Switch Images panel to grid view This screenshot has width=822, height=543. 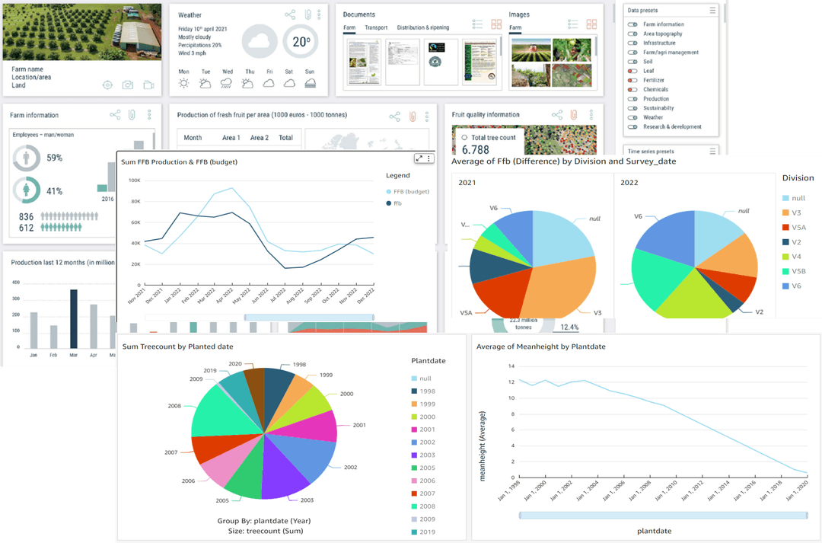[591, 24]
